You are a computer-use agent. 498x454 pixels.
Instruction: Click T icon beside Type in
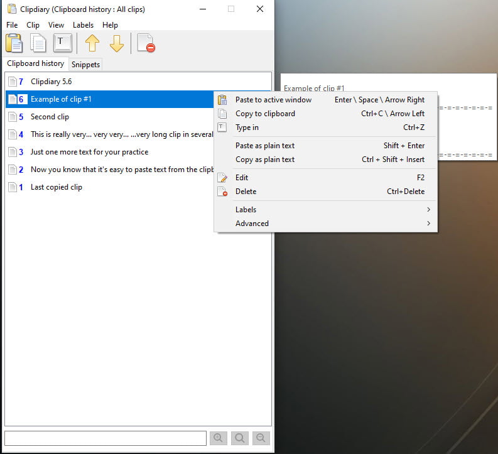point(222,127)
